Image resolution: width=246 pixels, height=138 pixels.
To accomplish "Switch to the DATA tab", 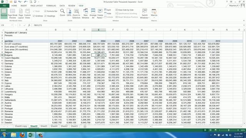I will [x=62, y=6].
